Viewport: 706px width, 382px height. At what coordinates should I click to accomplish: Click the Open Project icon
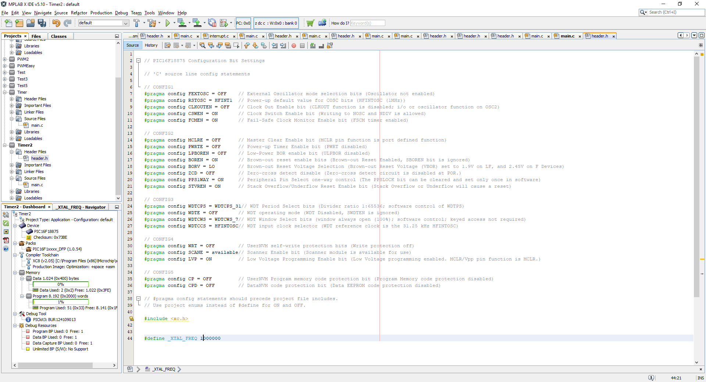[x=31, y=23]
